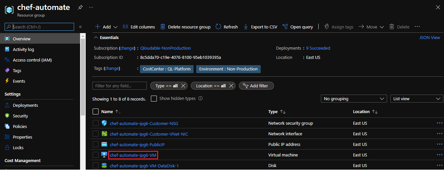Viewport: 444px width, 171px height.
Task: Open Activity log in sidebar
Action: [x=23, y=49]
